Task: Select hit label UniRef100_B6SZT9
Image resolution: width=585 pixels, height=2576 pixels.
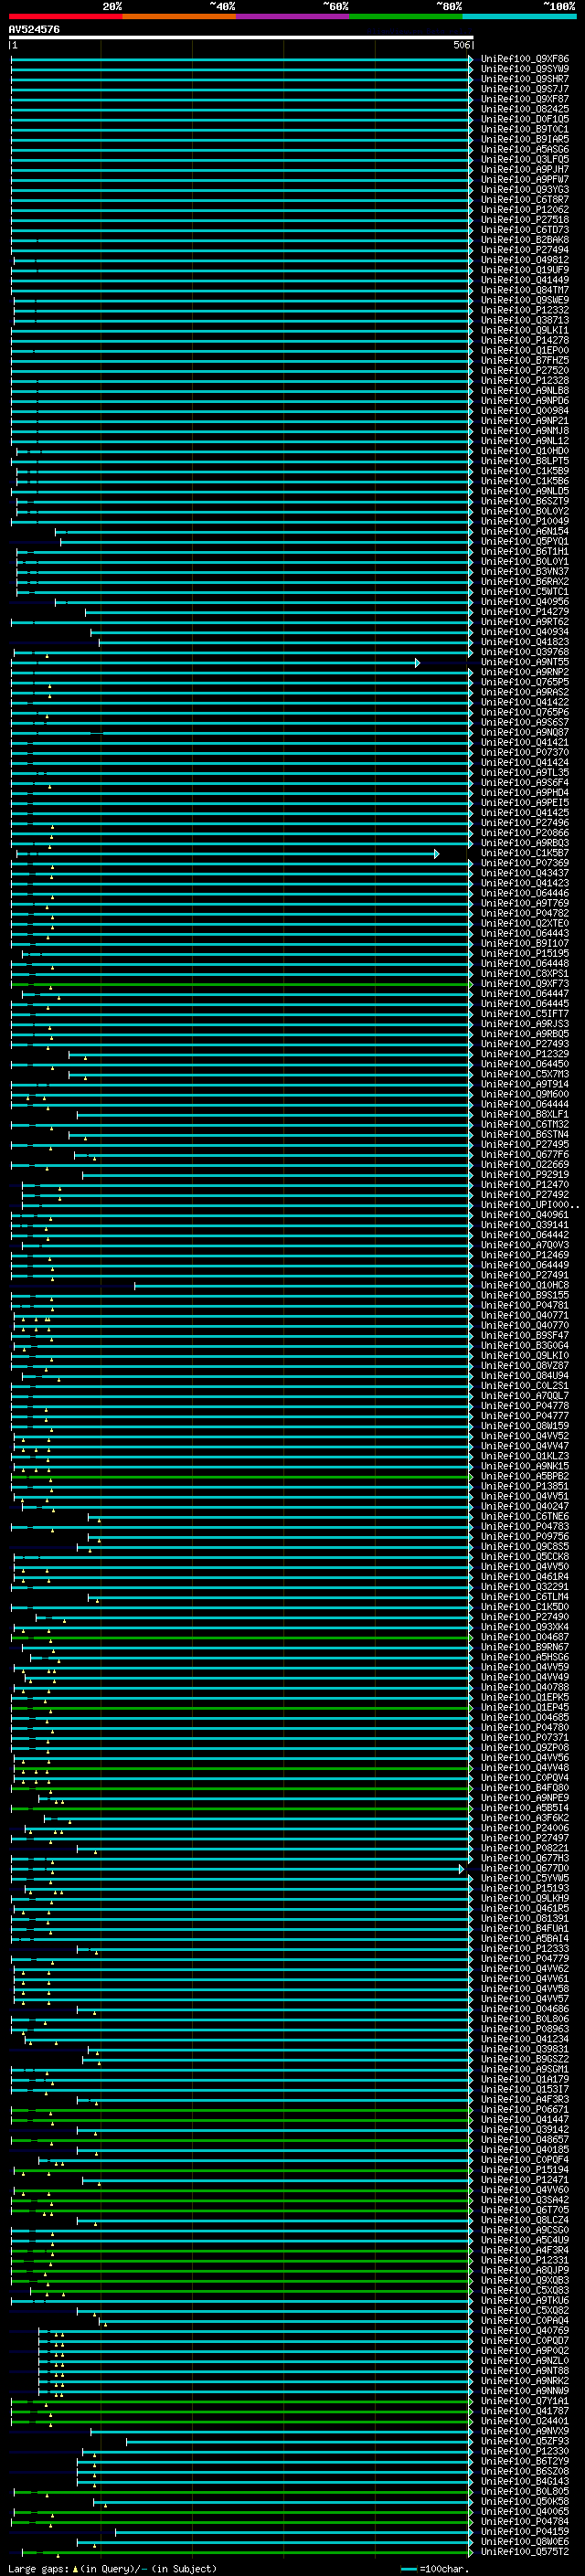Action: tap(525, 501)
